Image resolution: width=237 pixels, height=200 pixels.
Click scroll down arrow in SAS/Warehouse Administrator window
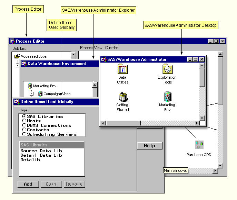[x=202, y=118]
